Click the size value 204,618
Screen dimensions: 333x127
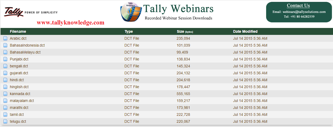coord(183,80)
